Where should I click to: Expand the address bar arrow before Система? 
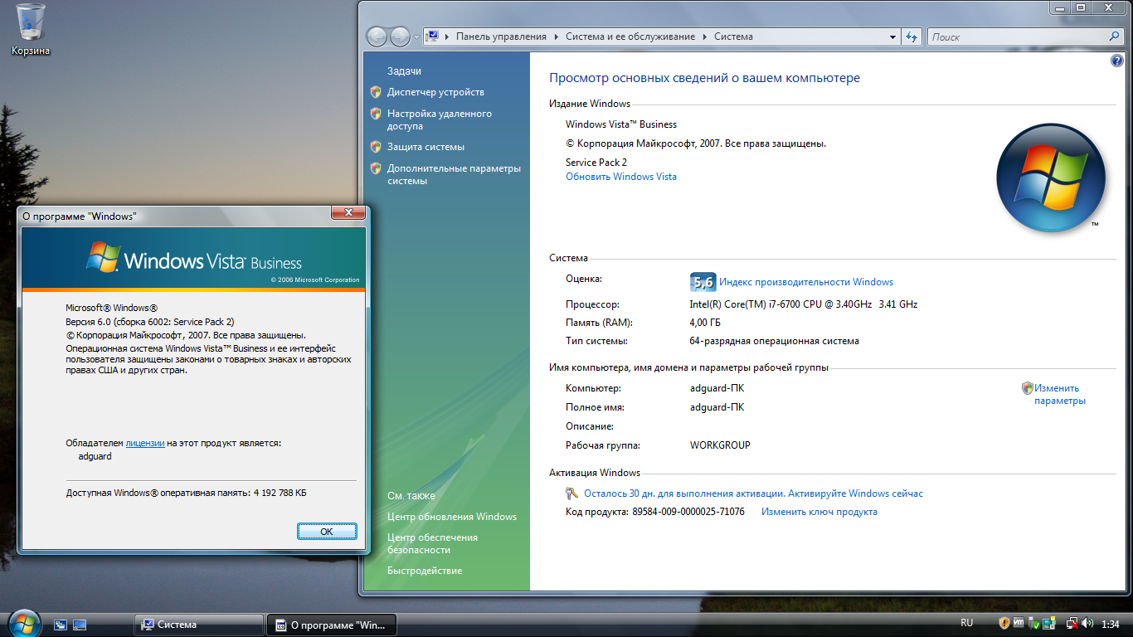pos(705,36)
